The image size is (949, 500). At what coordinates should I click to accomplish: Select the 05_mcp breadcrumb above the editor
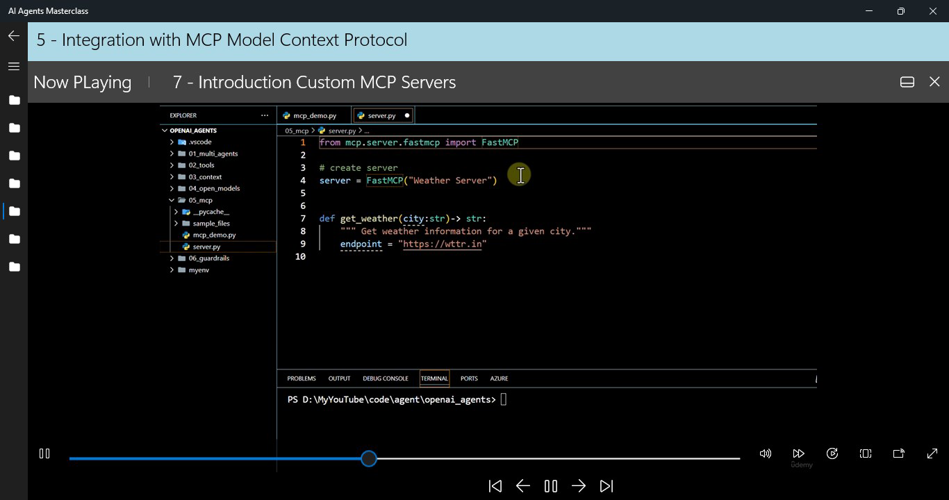tap(297, 131)
